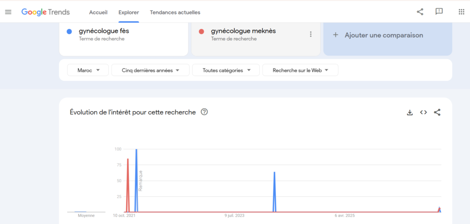Expand the Recherche sur le Web dropdown

(x=300, y=70)
